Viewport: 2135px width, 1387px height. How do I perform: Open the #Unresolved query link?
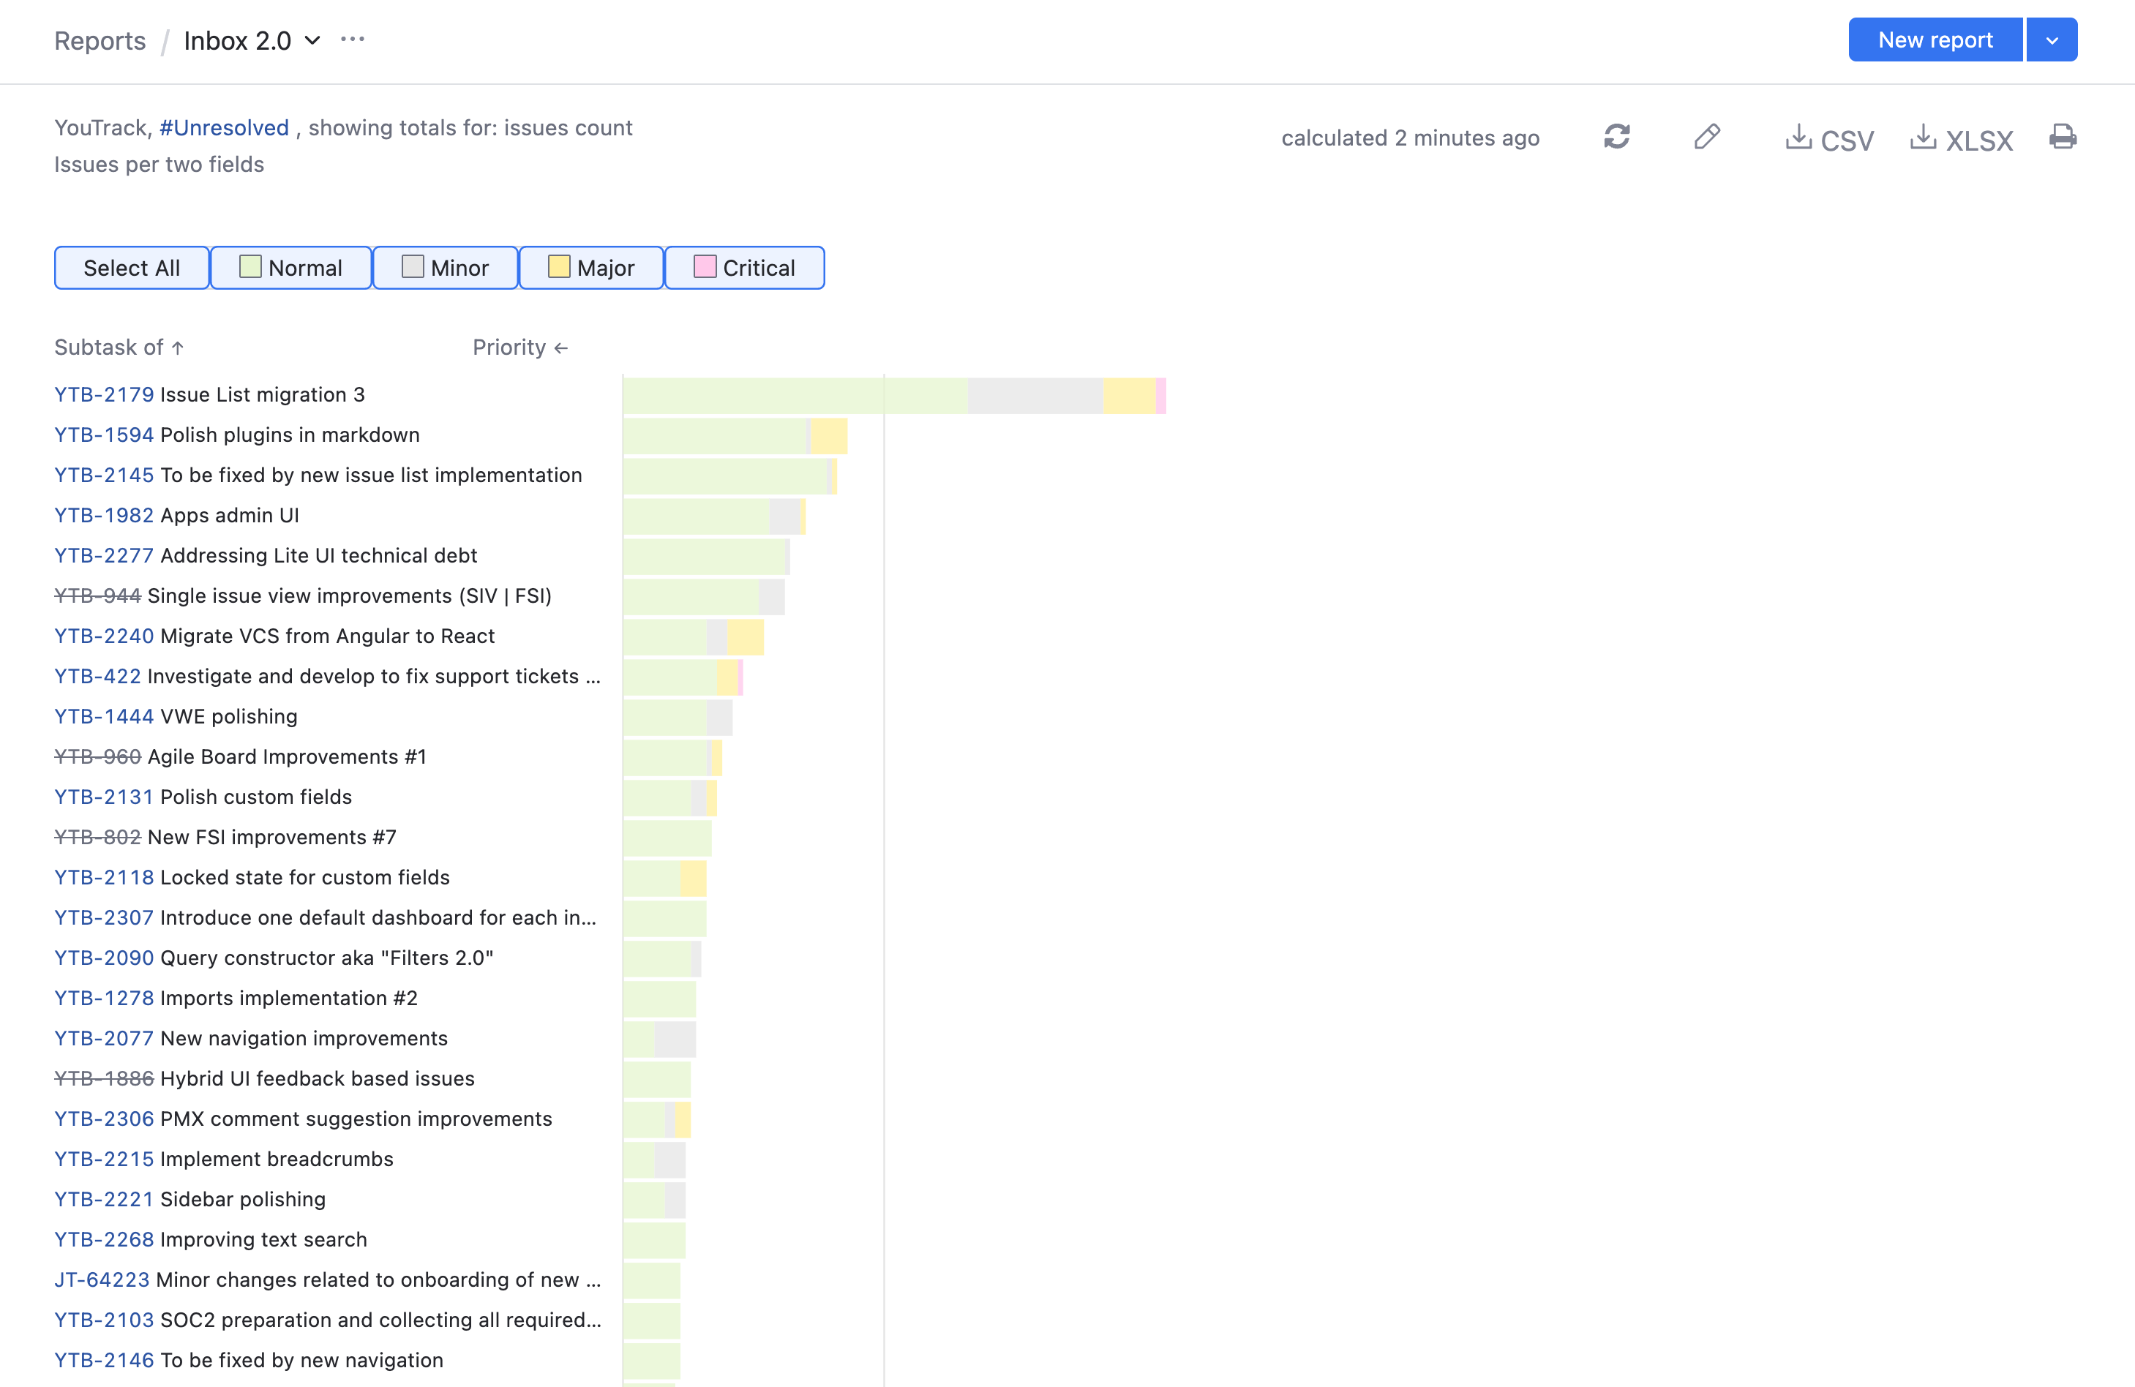(225, 127)
